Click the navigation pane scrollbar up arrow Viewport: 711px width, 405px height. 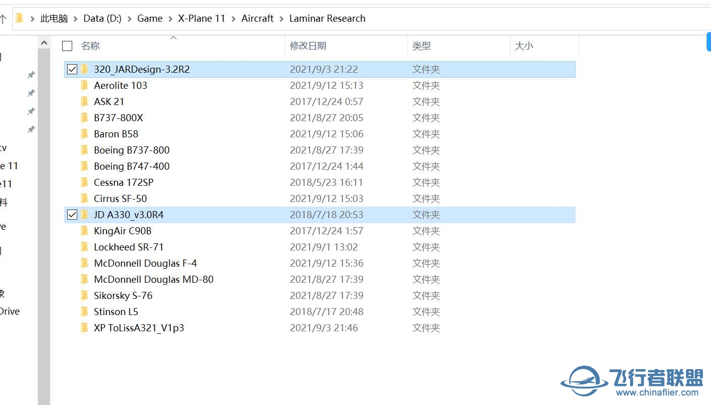point(44,43)
